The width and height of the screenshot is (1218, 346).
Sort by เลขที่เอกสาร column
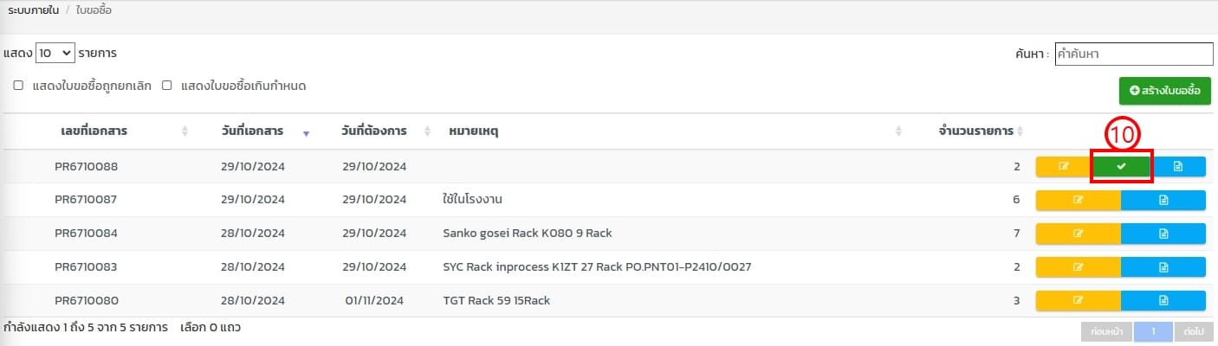tap(94, 131)
